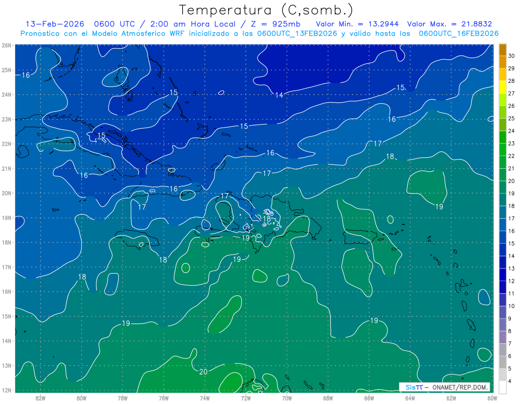The image size is (523, 404).
Task: Click the "20" contour label on the map
Action: coord(203,372)
